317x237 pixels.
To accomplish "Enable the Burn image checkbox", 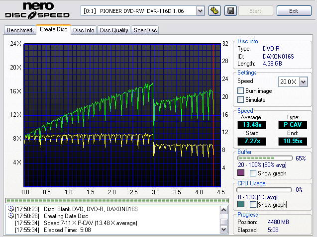I will (241, 91).
